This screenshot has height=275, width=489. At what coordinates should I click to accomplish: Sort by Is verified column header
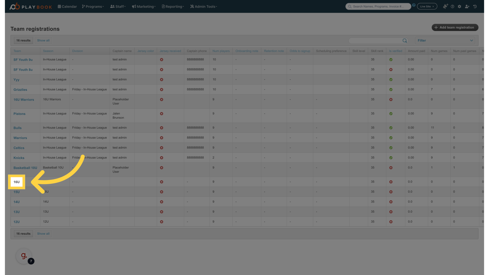[x=396, y=51]
